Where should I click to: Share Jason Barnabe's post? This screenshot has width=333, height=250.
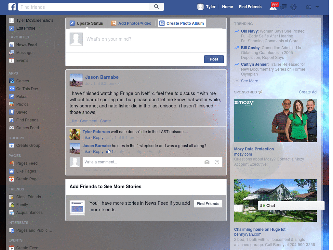[105, 121]
